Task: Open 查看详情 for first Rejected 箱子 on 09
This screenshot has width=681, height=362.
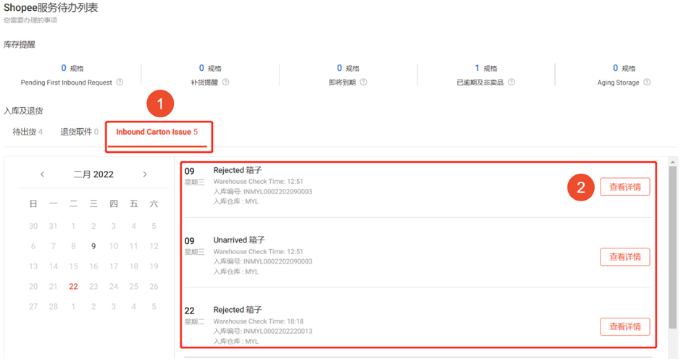Action: (x=625, y=187)
